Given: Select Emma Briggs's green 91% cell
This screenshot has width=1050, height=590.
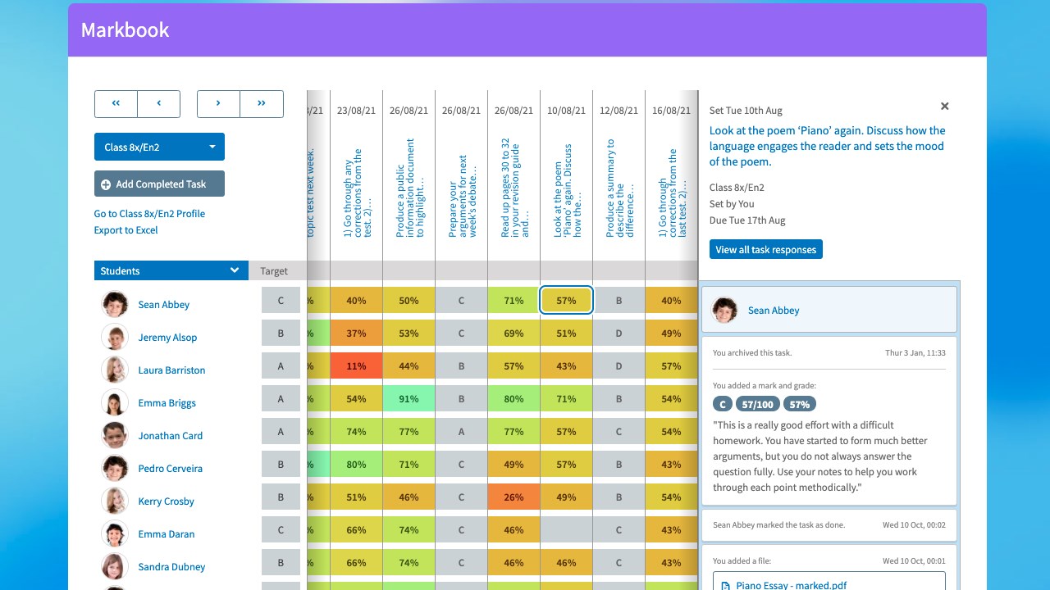Looking at the screenshot, I should pos(409,399).
